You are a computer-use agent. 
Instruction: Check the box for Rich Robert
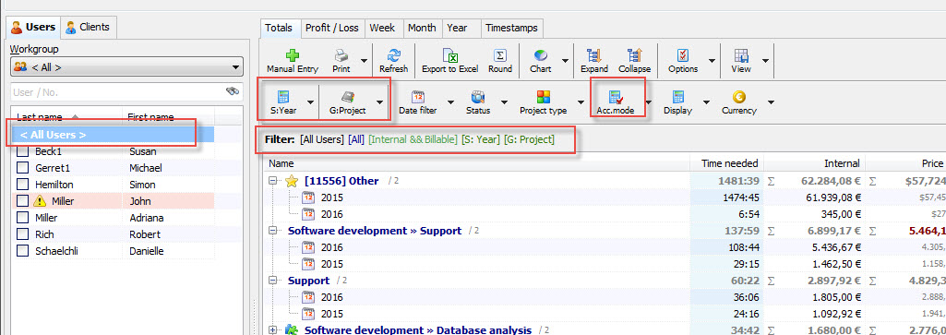(x=22, y=234)
